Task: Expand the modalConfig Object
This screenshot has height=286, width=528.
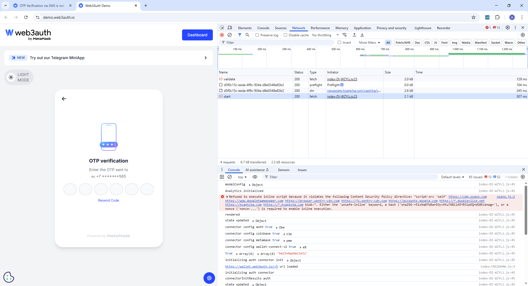Action: (x=250, y=185)
